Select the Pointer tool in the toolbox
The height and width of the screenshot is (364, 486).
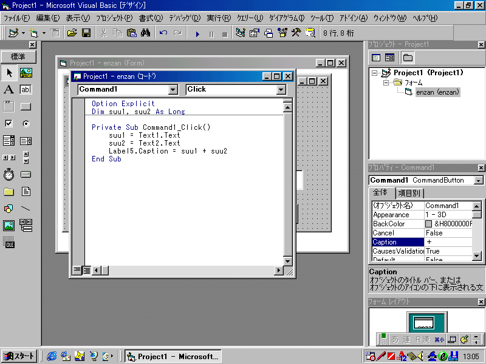(9, 73)
